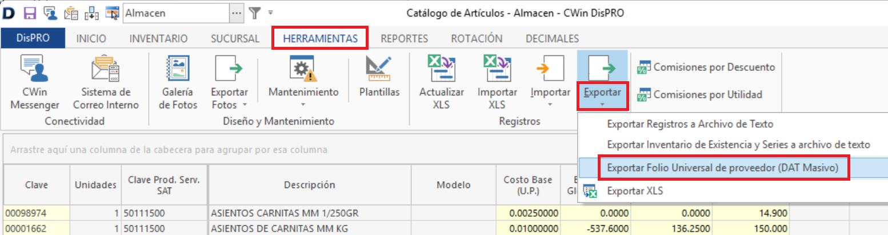Click the funnel filter icon
Viewport: 888px width, 235px height.
[255, 13]
